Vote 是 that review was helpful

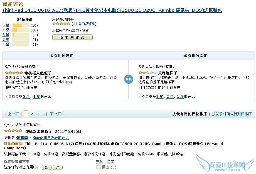[x=46, y=168]
